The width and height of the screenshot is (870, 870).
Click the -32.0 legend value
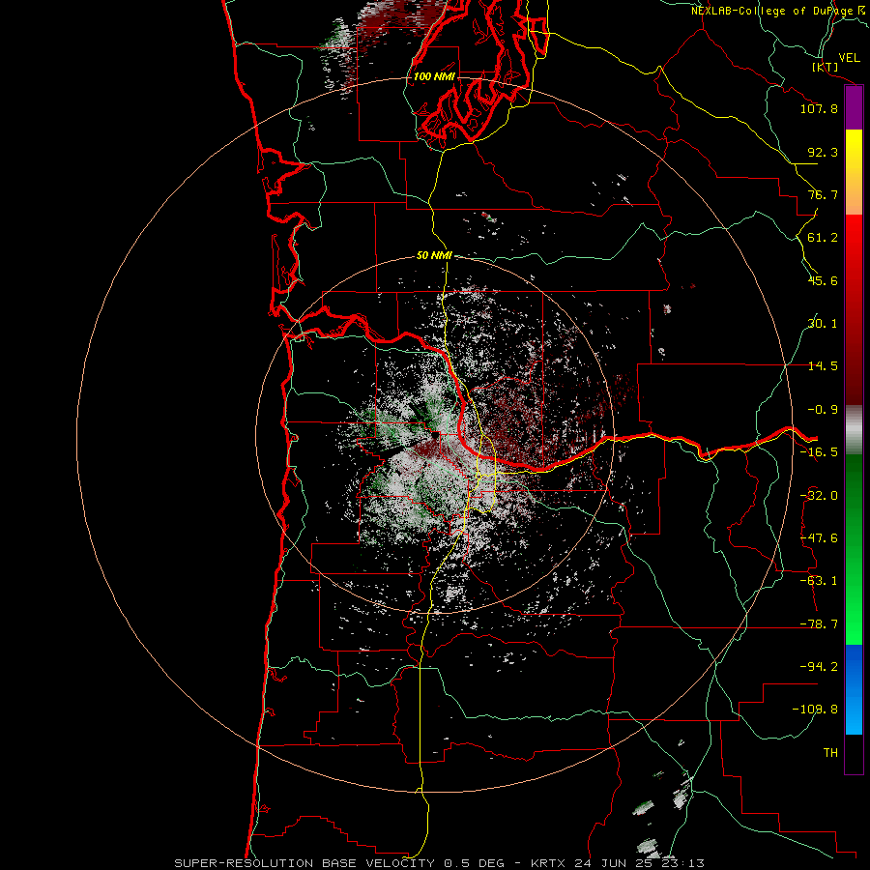click(x=819, y=496)
